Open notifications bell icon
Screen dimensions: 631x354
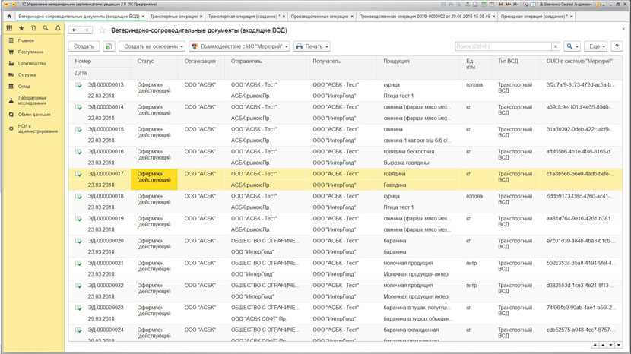(58, 28)
